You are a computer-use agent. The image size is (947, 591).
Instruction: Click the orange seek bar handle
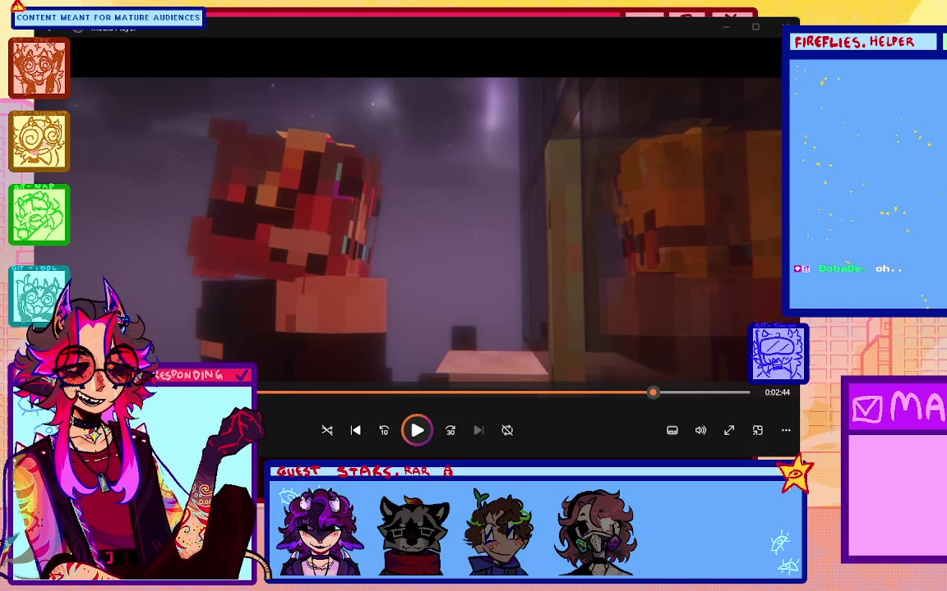tap(653, 392)
